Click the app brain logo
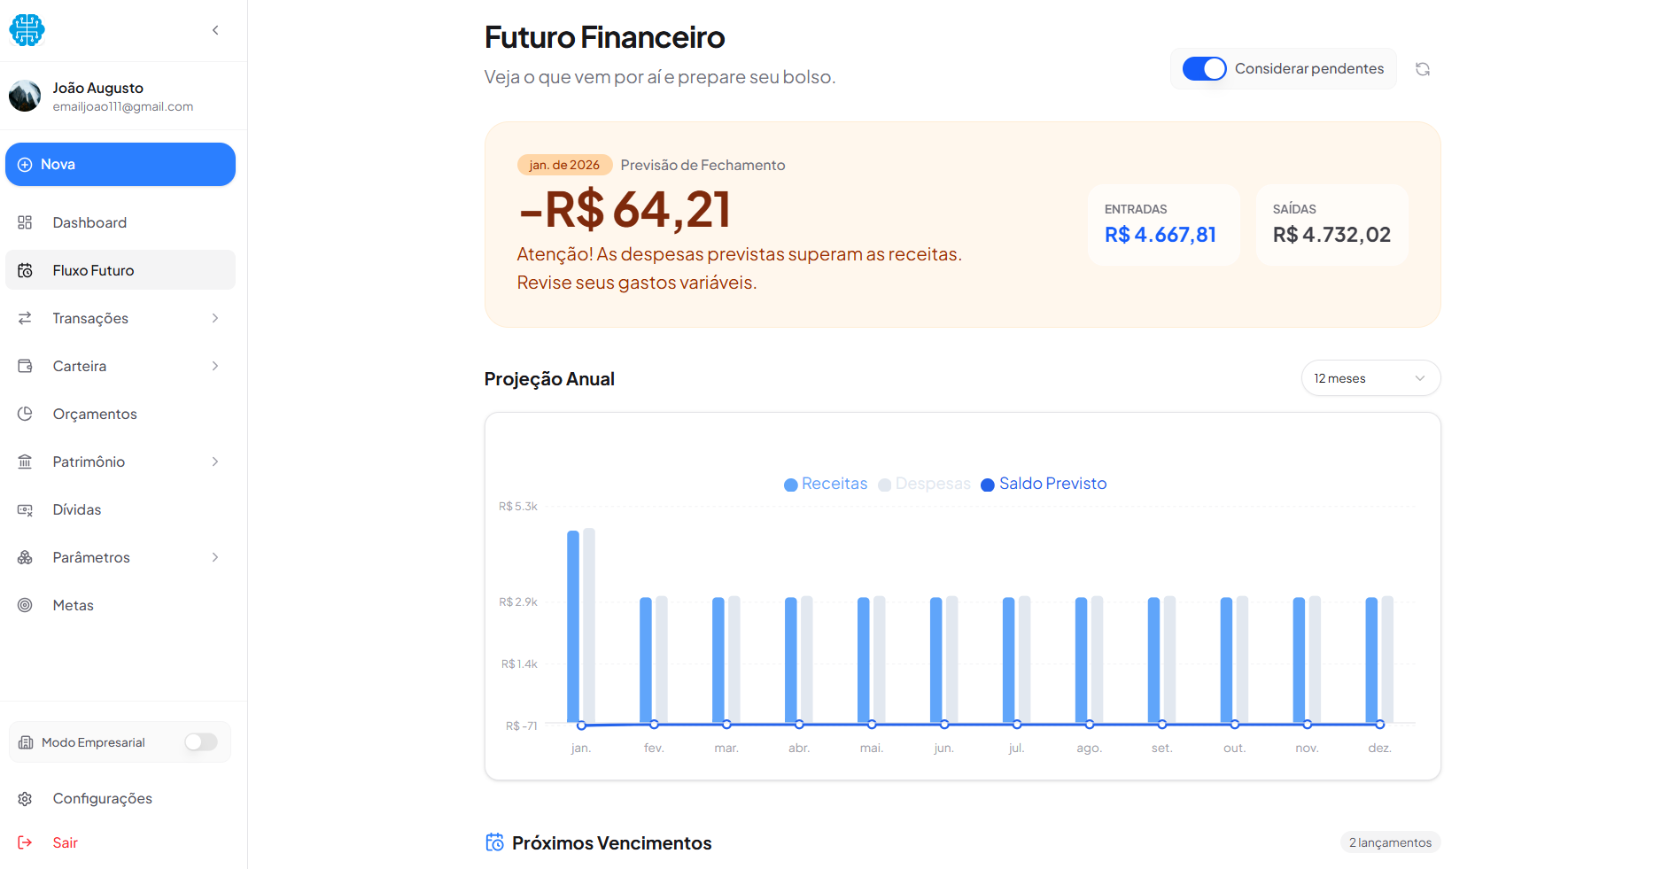The height and width of the screenshot is (869, 1669). tap(27, 29)
